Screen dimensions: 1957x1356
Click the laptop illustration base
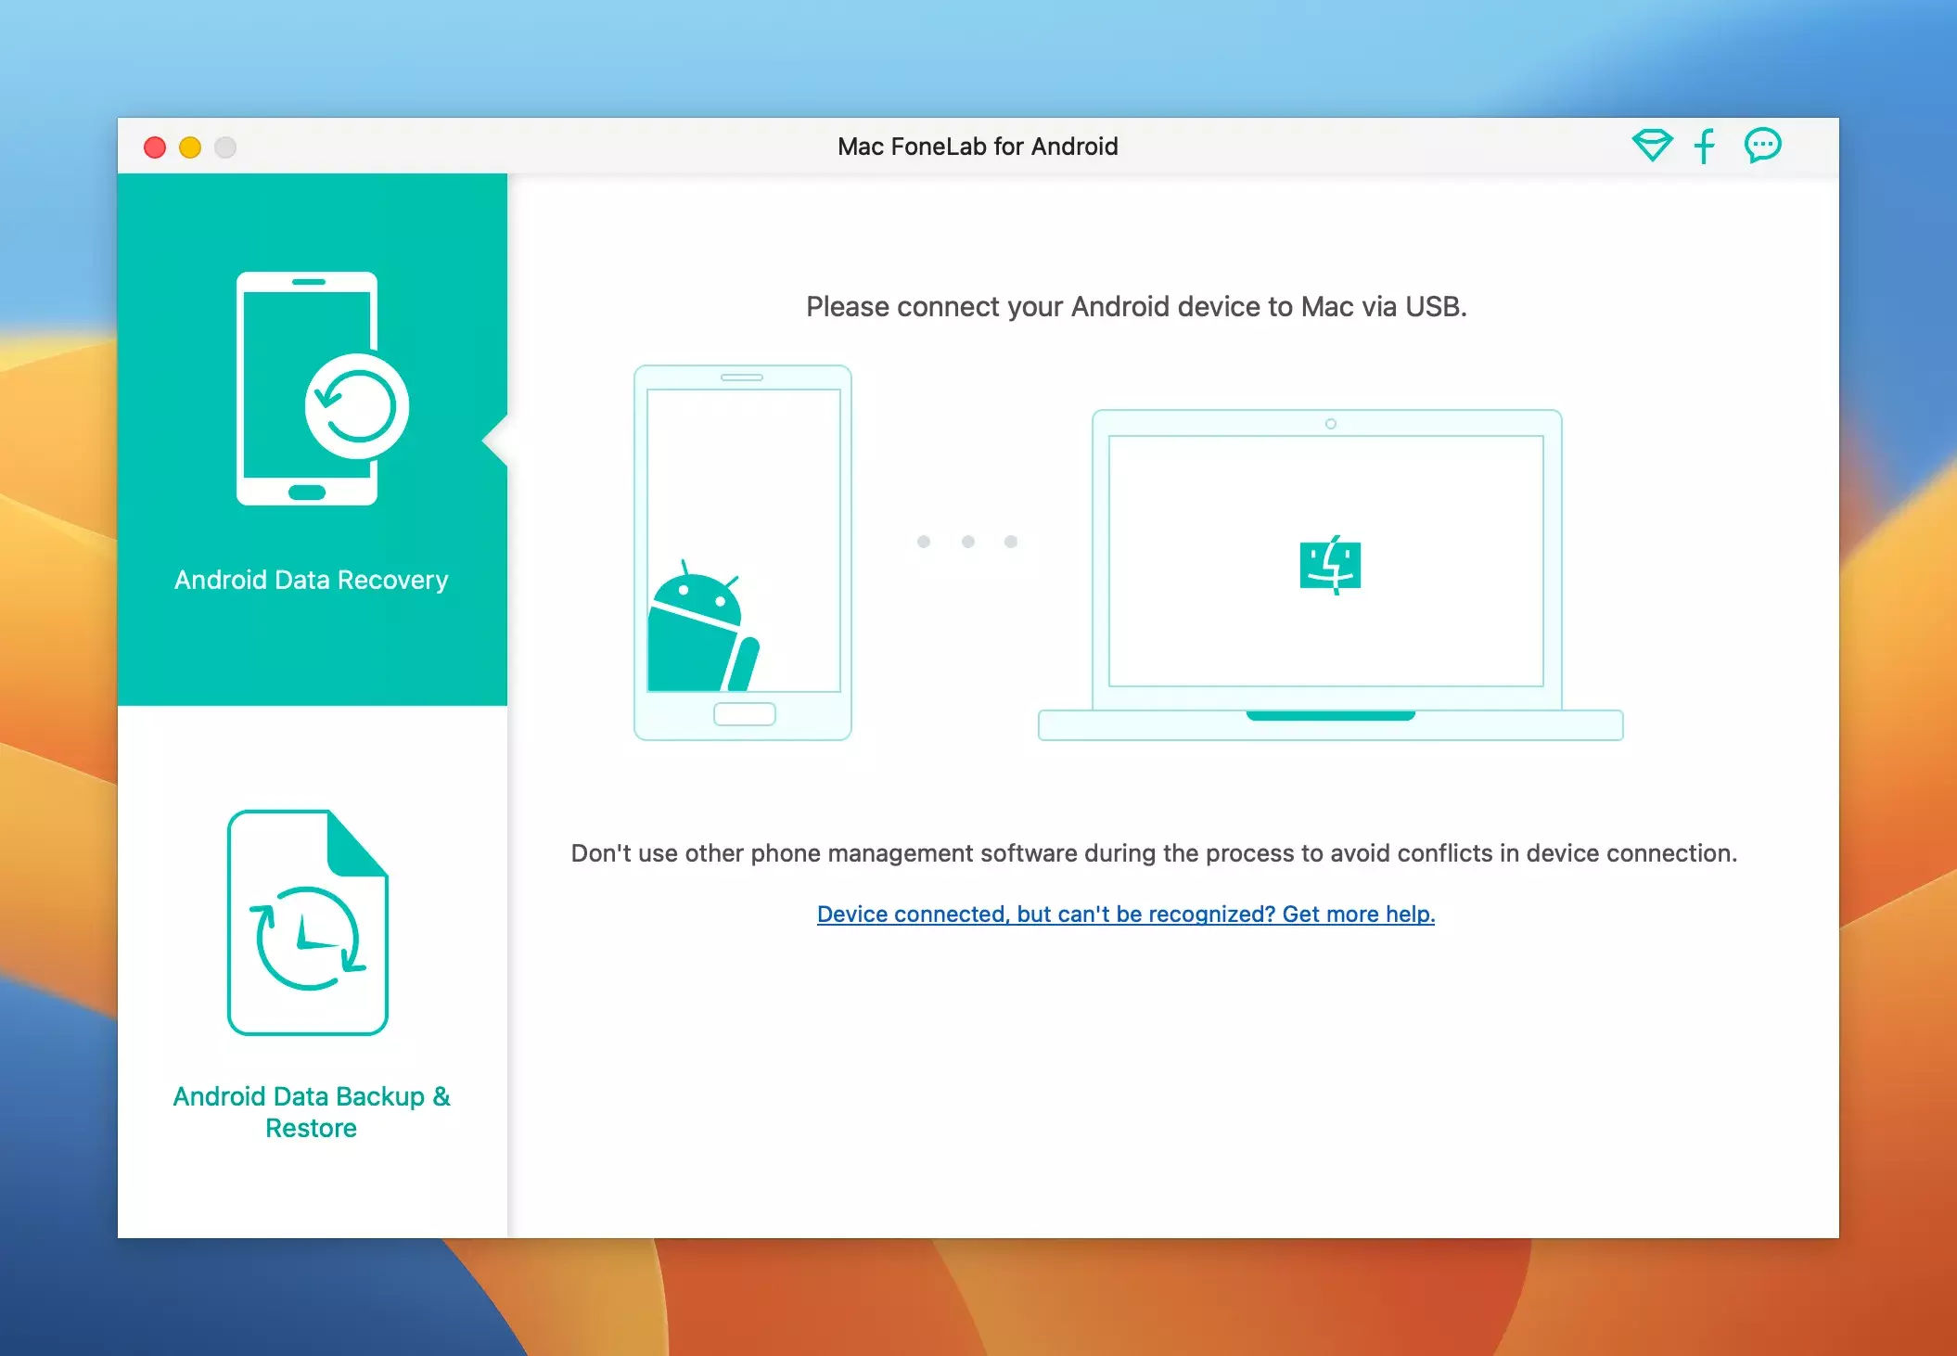[1330, 725]
